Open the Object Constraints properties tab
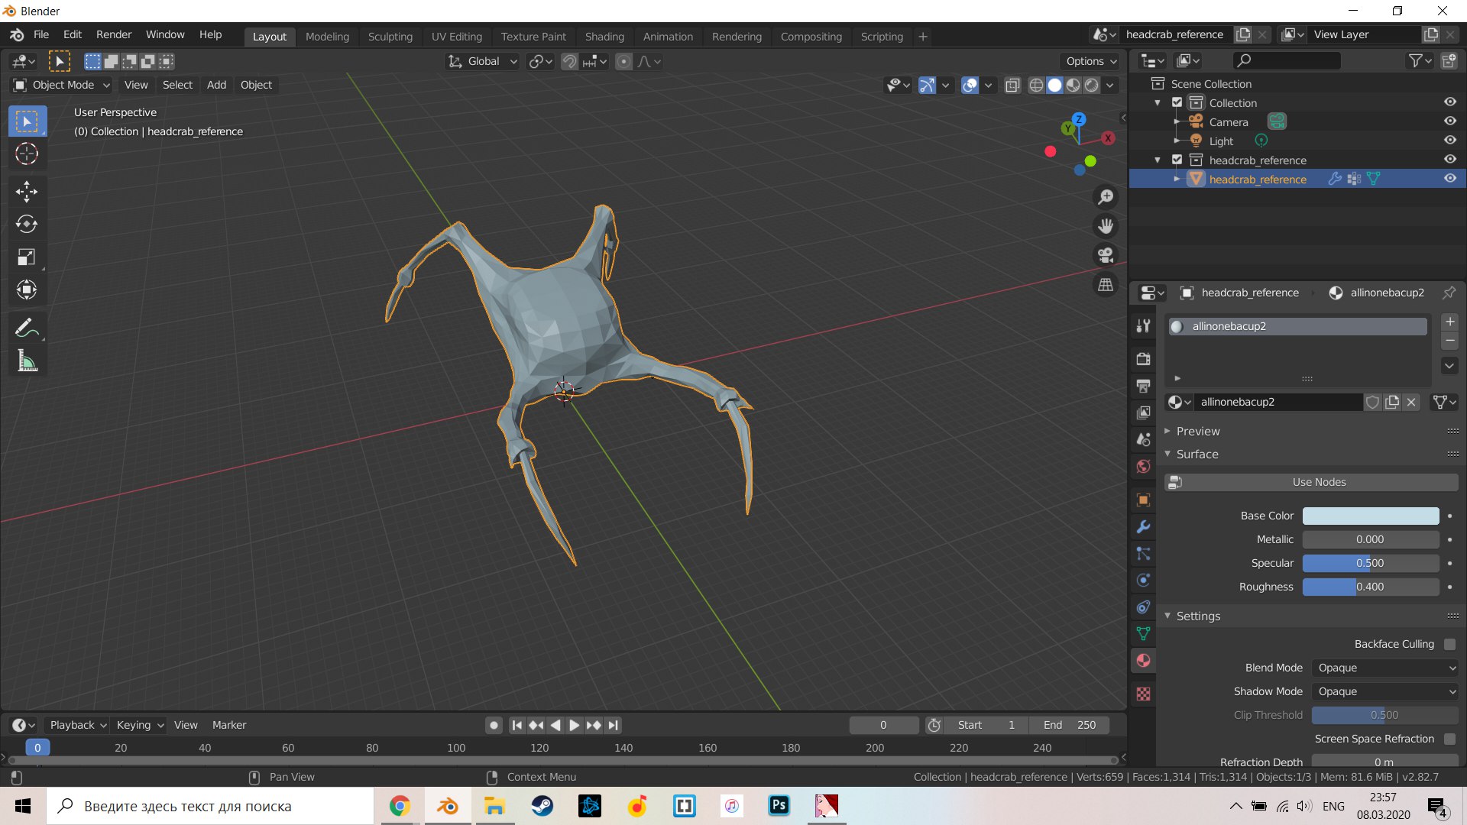1467x825 pixels. tap(1143, 607)
